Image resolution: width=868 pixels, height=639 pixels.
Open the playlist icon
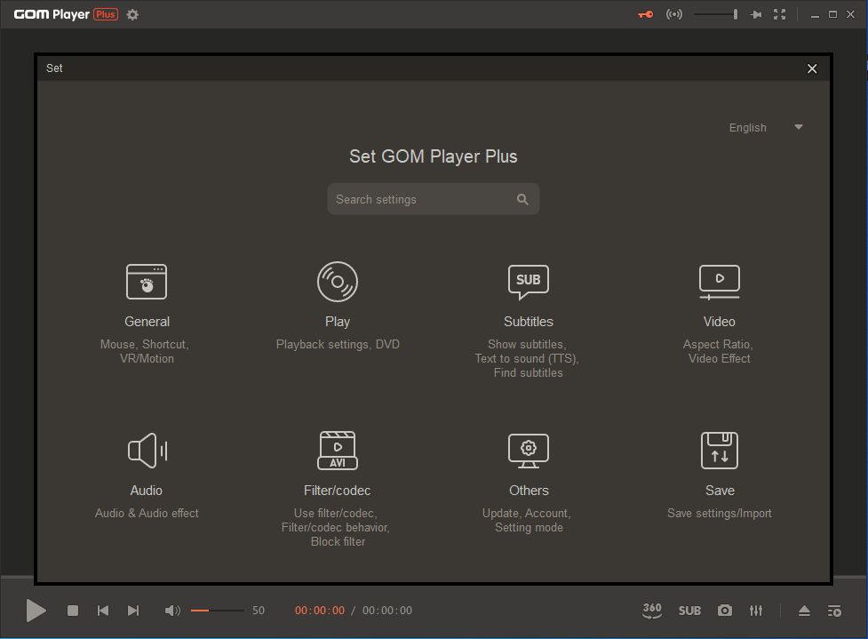834,611
